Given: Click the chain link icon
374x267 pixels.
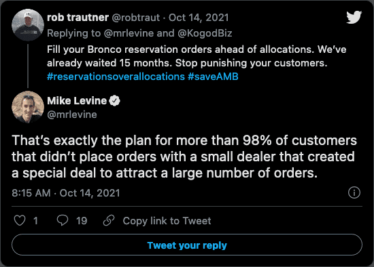Looking at the screenshot, I should pyautogui.click(x=109, y=220).
